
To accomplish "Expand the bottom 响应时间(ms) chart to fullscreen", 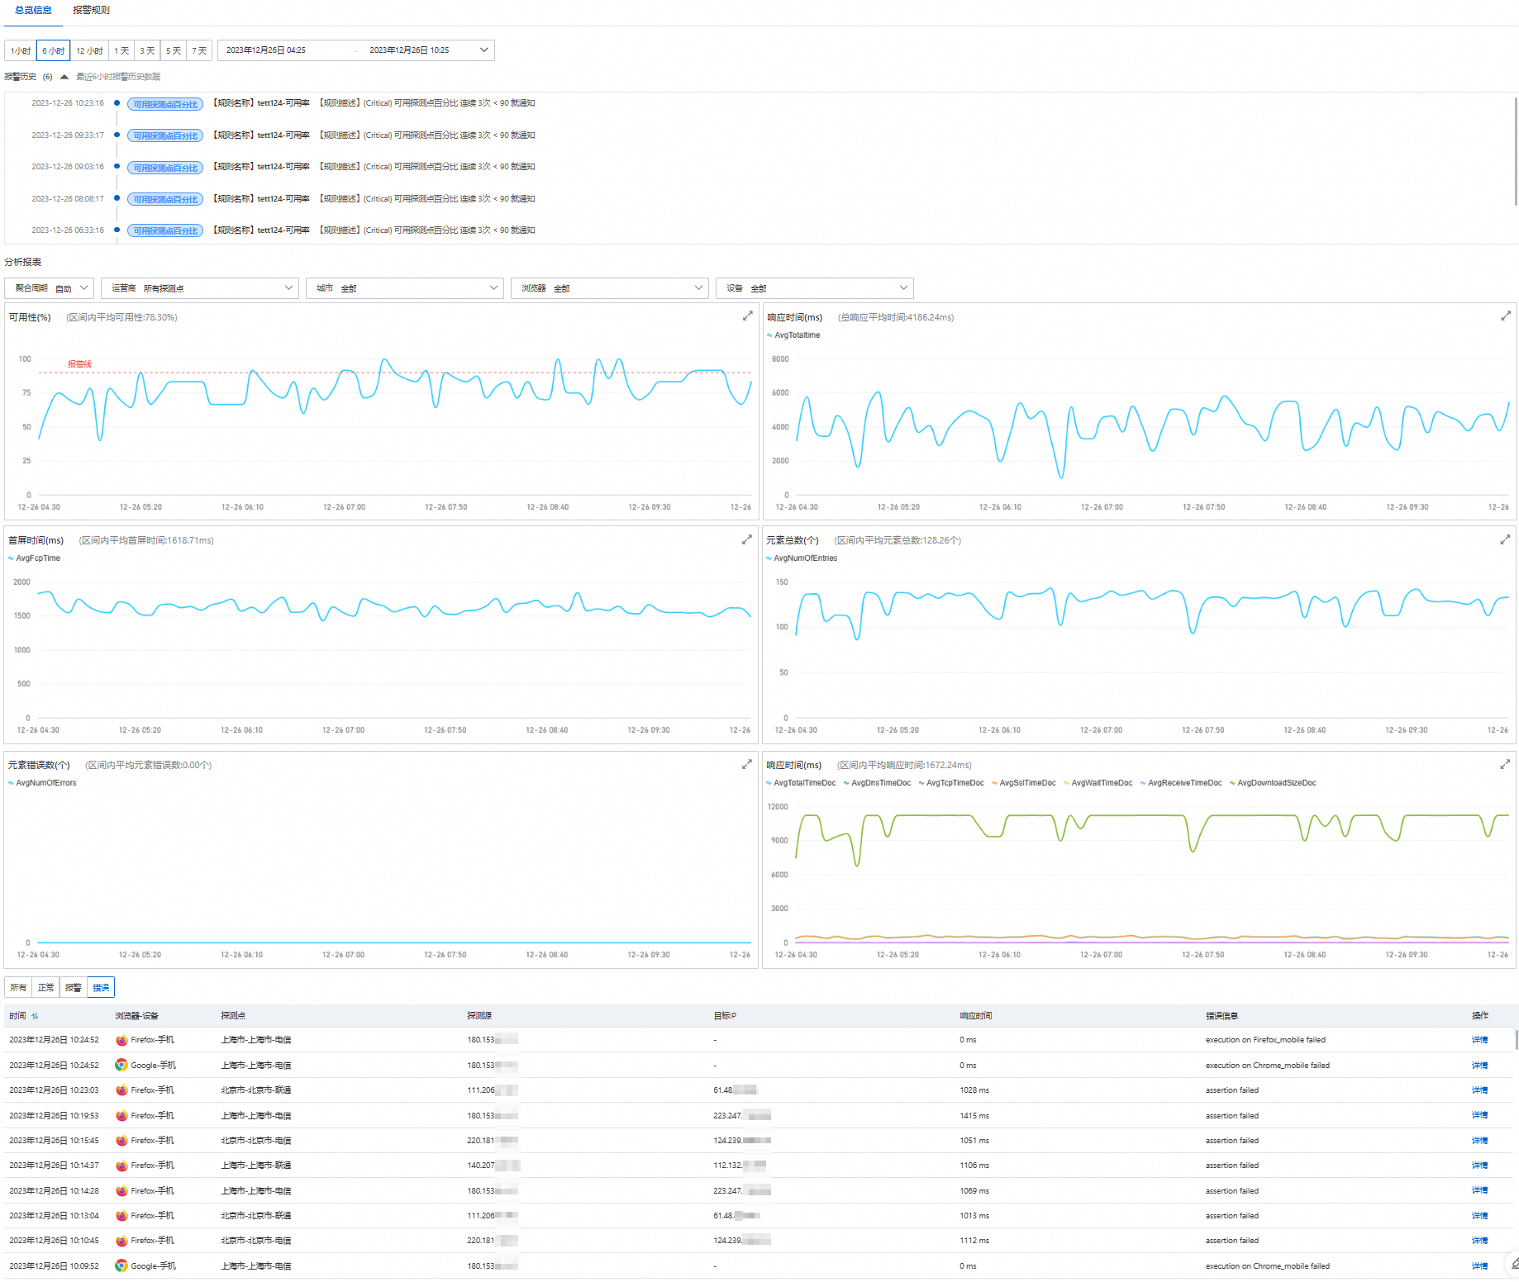I will 1505,764.
